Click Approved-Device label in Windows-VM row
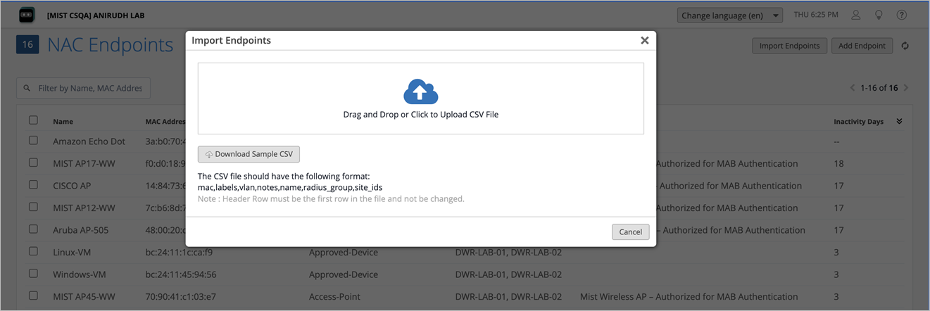The image size is (930, 311). pos(344,274)
